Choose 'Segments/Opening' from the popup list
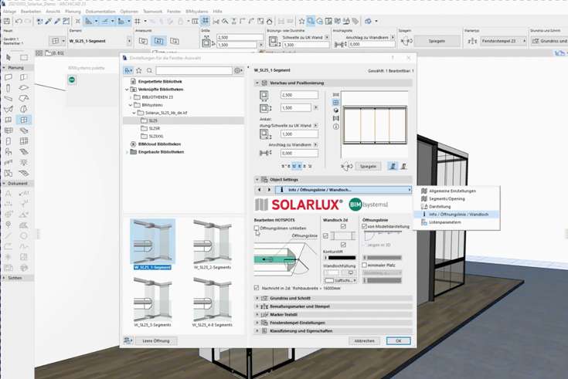The image size is (568, 379). pos(447,198)
